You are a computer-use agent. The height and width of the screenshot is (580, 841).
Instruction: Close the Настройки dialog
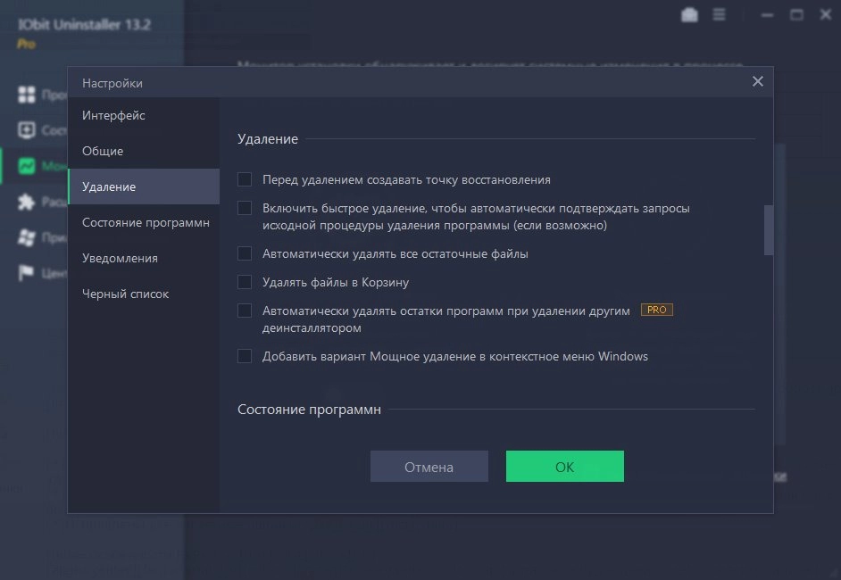757,81
